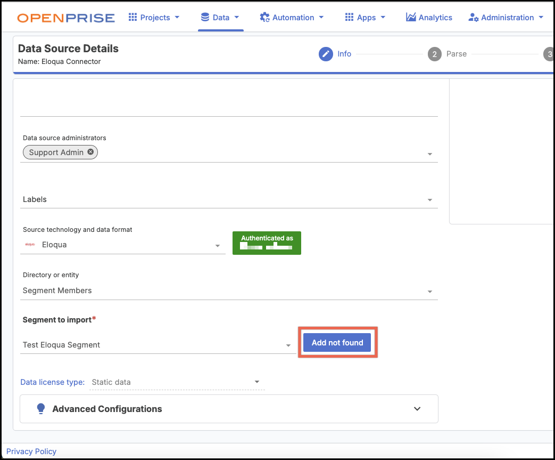Open the Automation menu
This screenshot has height=460, width=555.
coord(292,18)
